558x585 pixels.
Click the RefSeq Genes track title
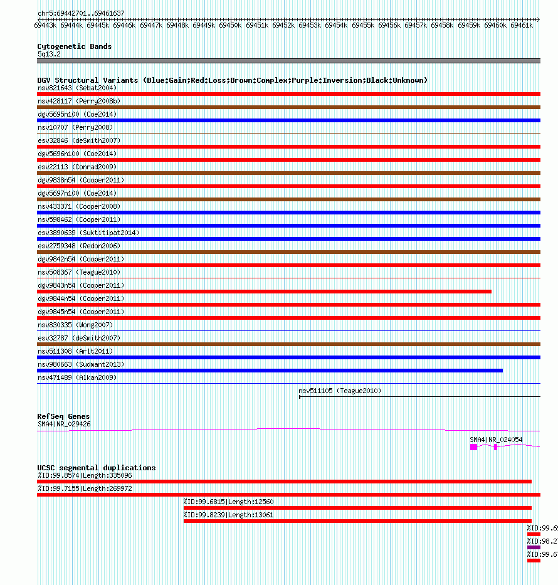point(63,416)
